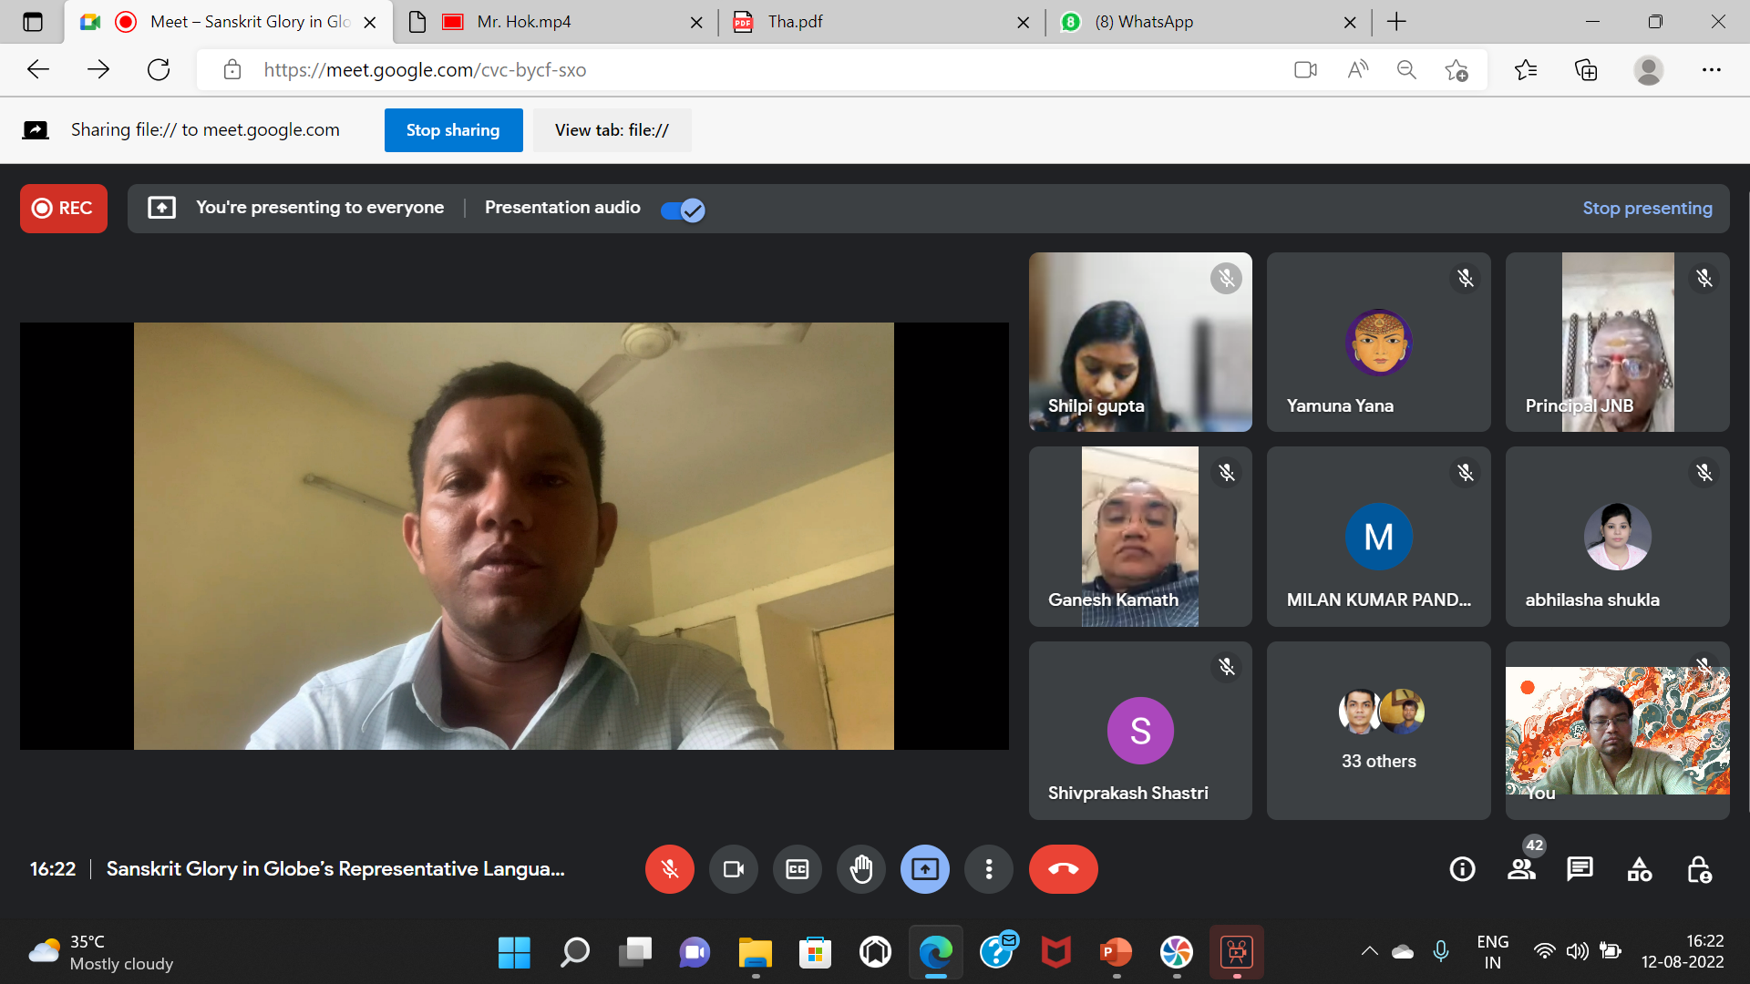The width and height of the screenshot is (1750, 984).
Task: Open more options three-dot menu
Action: click(x=989, y=869)
